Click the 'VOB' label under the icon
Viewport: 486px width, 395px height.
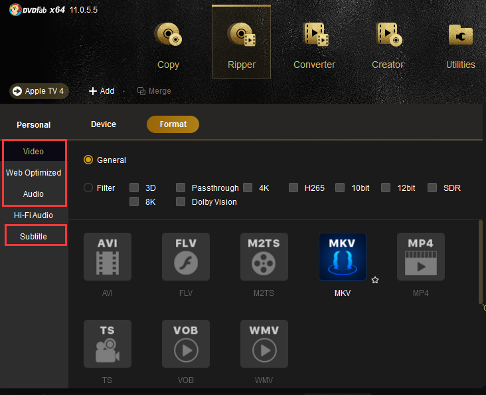click(x=186, y=380)
